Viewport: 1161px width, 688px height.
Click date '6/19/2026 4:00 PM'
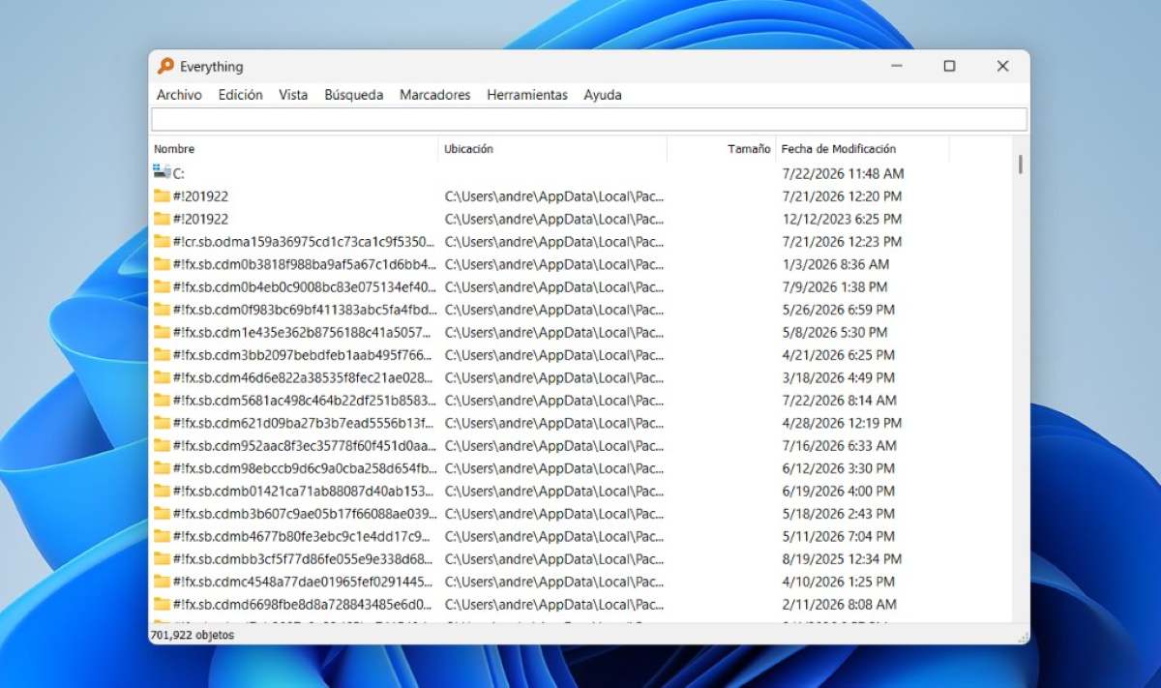click(838, 491)
